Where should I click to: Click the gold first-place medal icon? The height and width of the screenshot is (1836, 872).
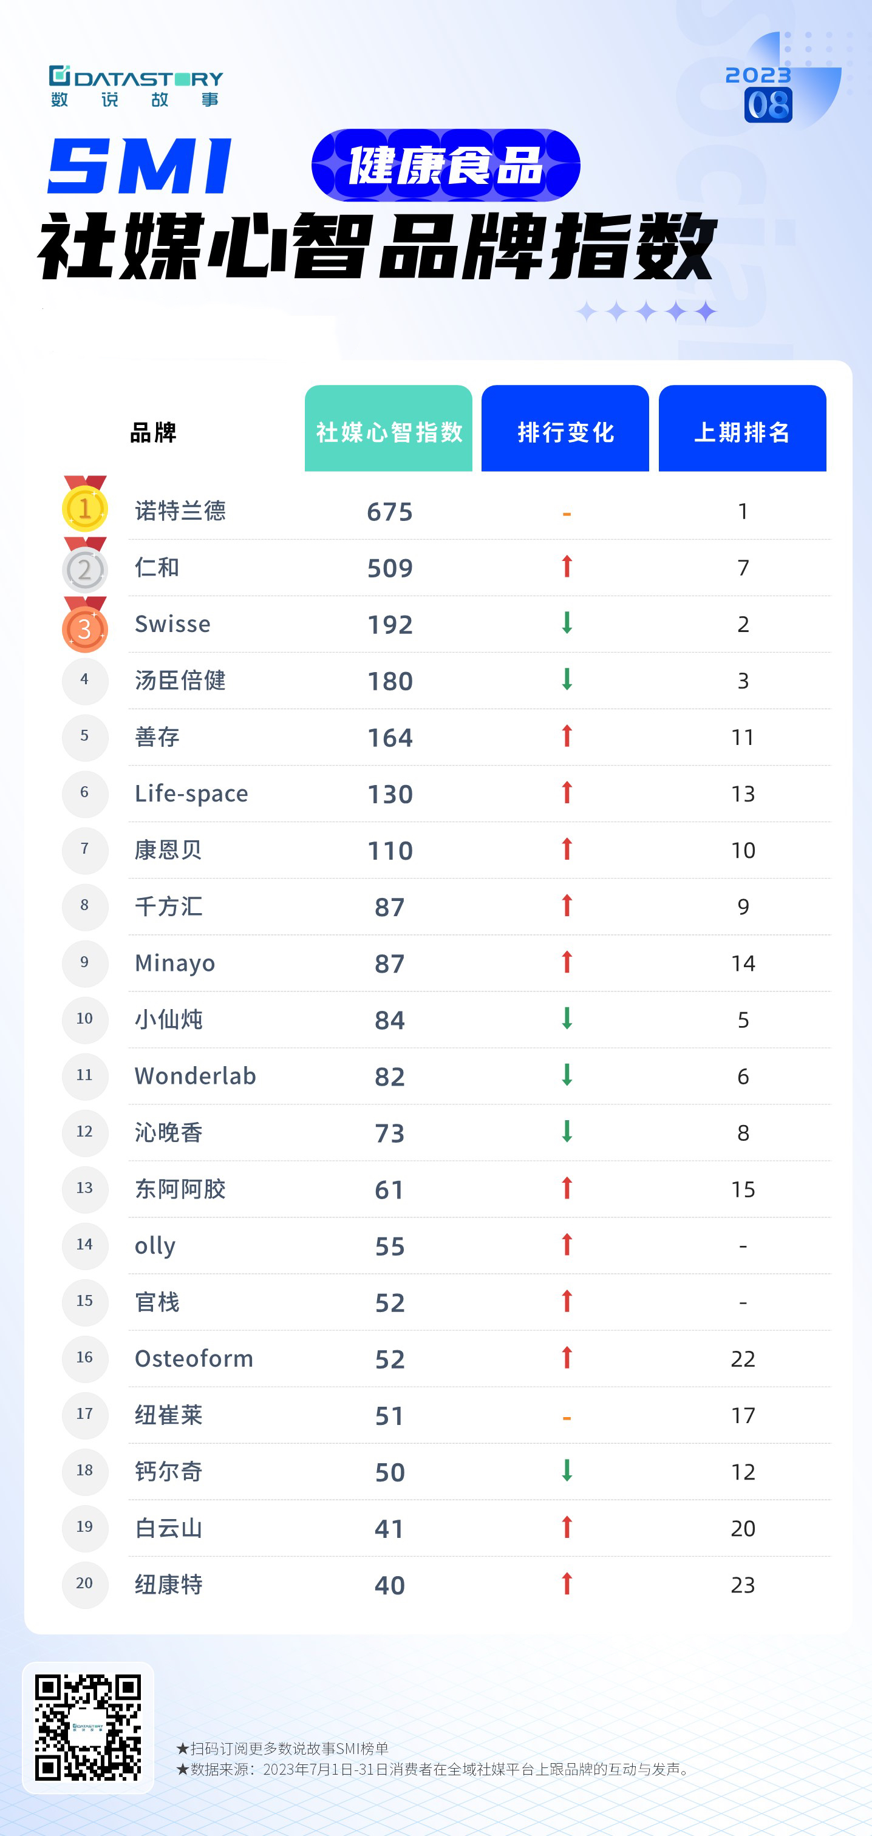point(85,504)
